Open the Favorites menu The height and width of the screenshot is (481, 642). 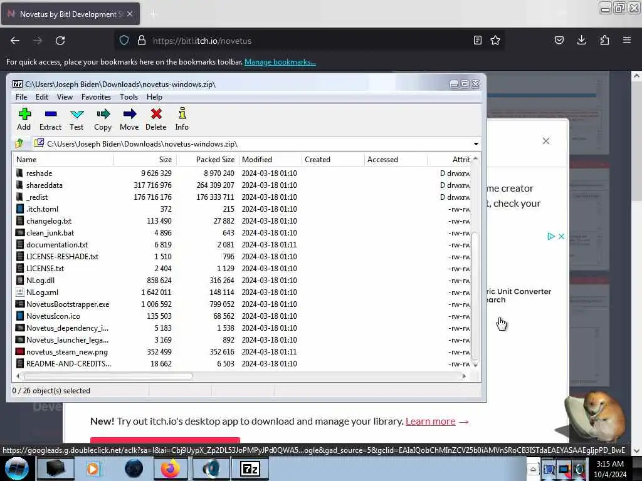click(x=96, y=97)
